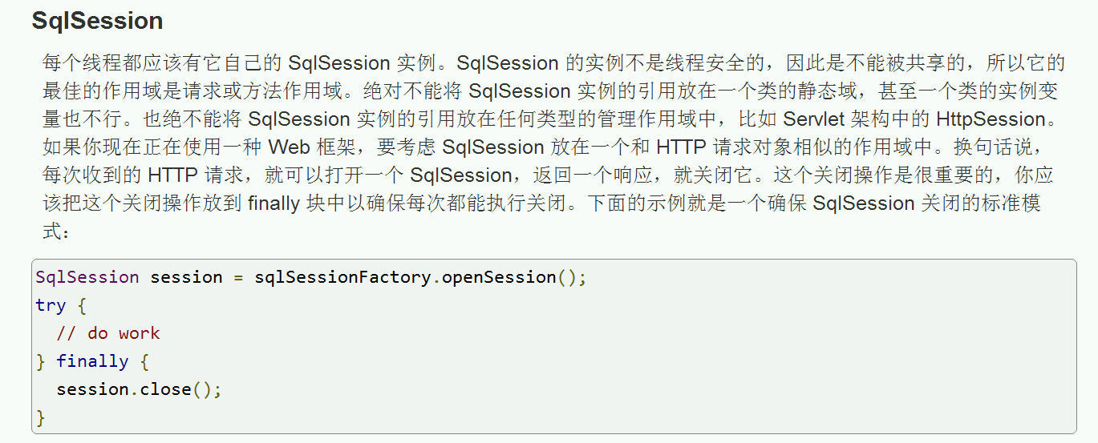Click the session variable name in the declaration line
This screenshot has height=443, width=1098.
click(x=186, y=277)
